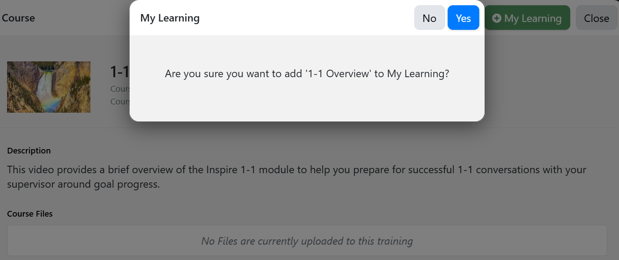Click the dimmed backdrop beside the thumbnail

[x=101, y=87]
